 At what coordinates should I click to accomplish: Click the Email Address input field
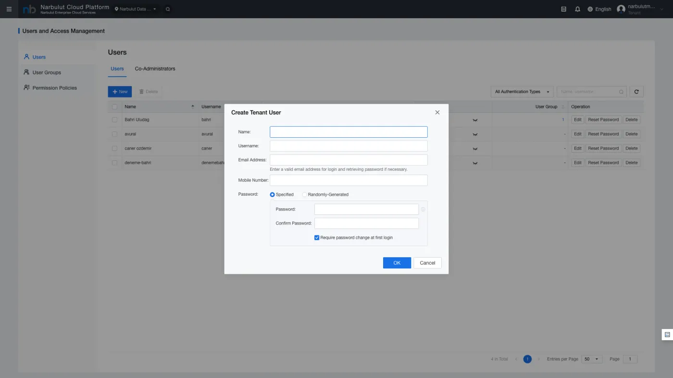349,160
